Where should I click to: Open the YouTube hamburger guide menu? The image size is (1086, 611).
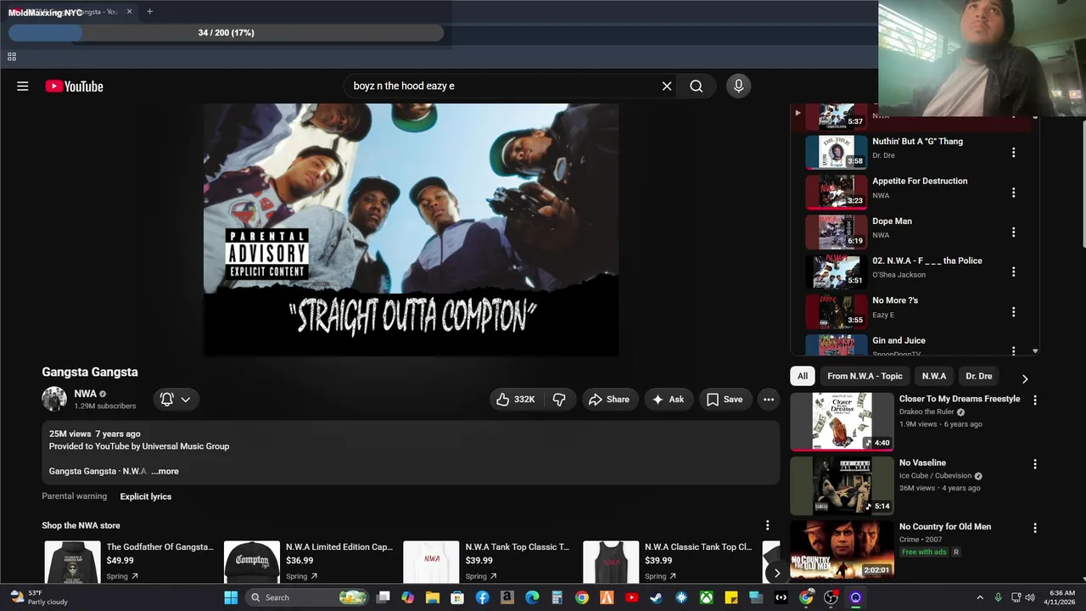pyautogui.click(x=23, y=86)
